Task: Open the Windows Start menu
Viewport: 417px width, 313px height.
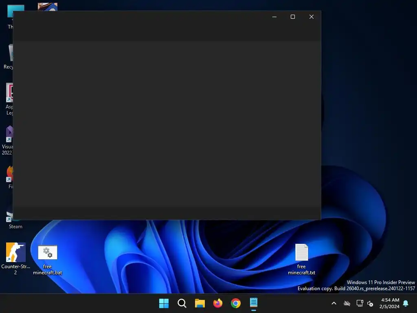Action: (x=164, y=303)
